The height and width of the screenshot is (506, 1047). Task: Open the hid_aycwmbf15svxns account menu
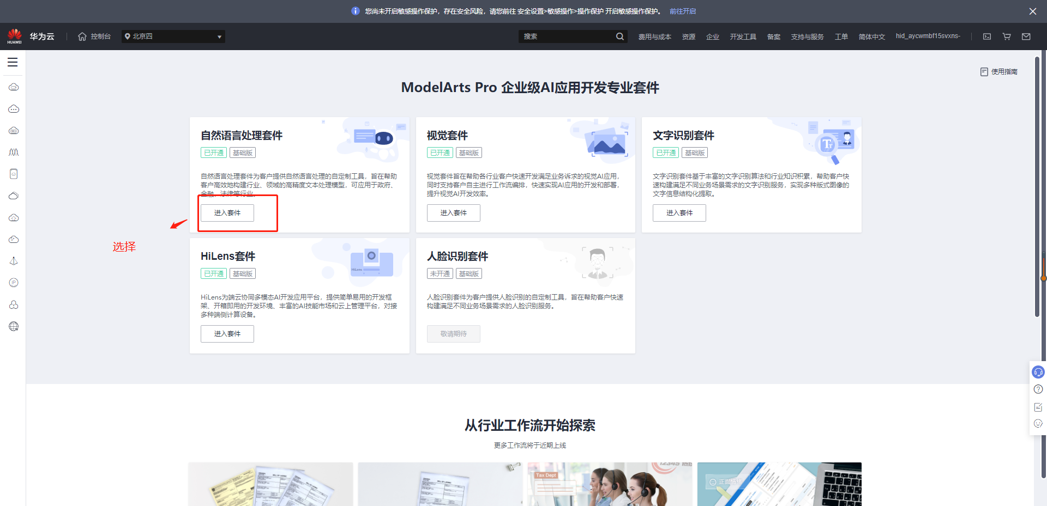click(x=928, y=36)
